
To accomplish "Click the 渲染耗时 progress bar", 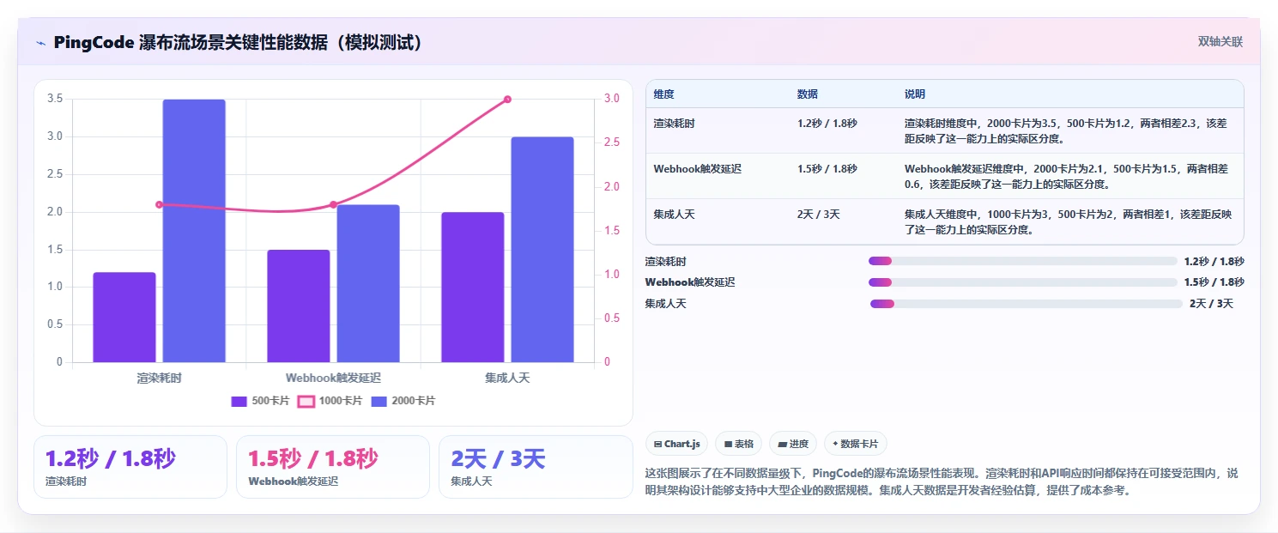I will [1023, 261].
